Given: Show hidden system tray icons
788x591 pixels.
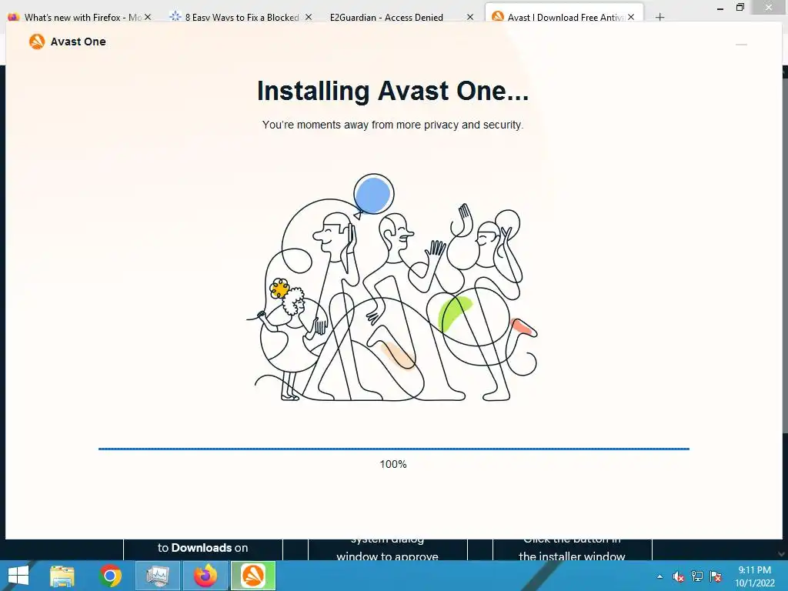Looking at the screenshot, I should [x=659, y=576].
